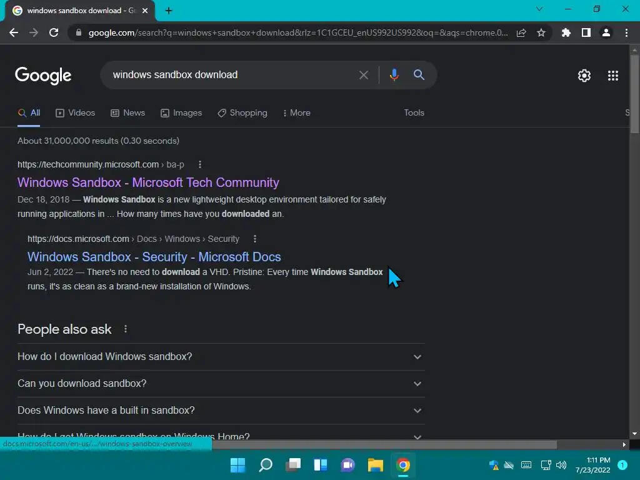Viewport: 640px width, 480px height.
Task: Start voice search with the microphone icon
Action: (x=394, y=75)
